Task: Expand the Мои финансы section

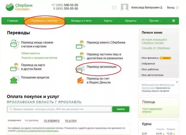Action: pyautogui.click(x=150, y=58)
